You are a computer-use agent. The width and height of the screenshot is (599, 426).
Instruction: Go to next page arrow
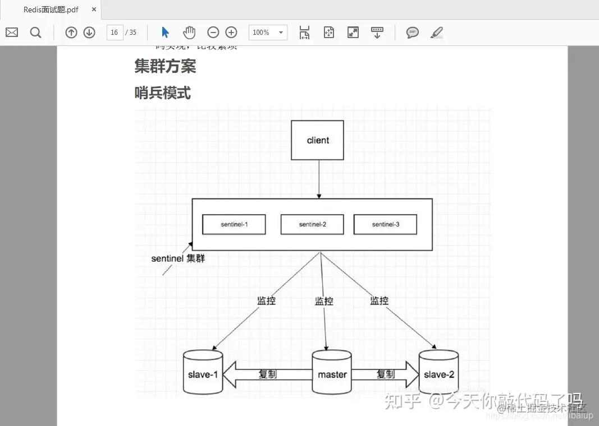[x=89, y=33]
